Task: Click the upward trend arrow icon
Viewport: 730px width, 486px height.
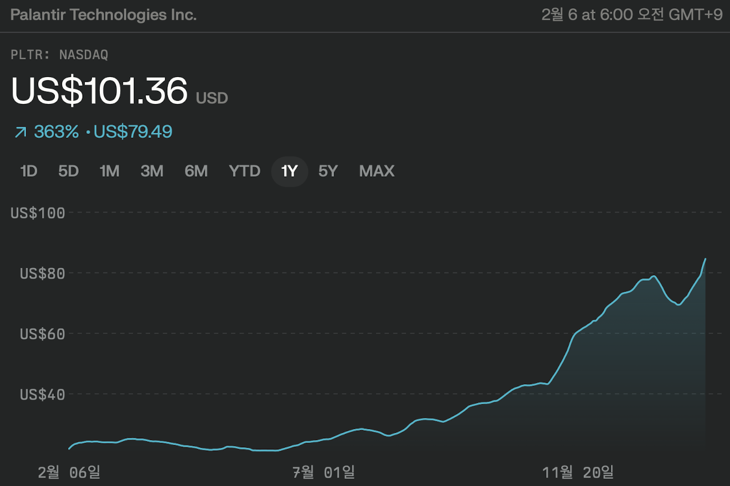Action: pyautogui.click(x=20, y=132)
